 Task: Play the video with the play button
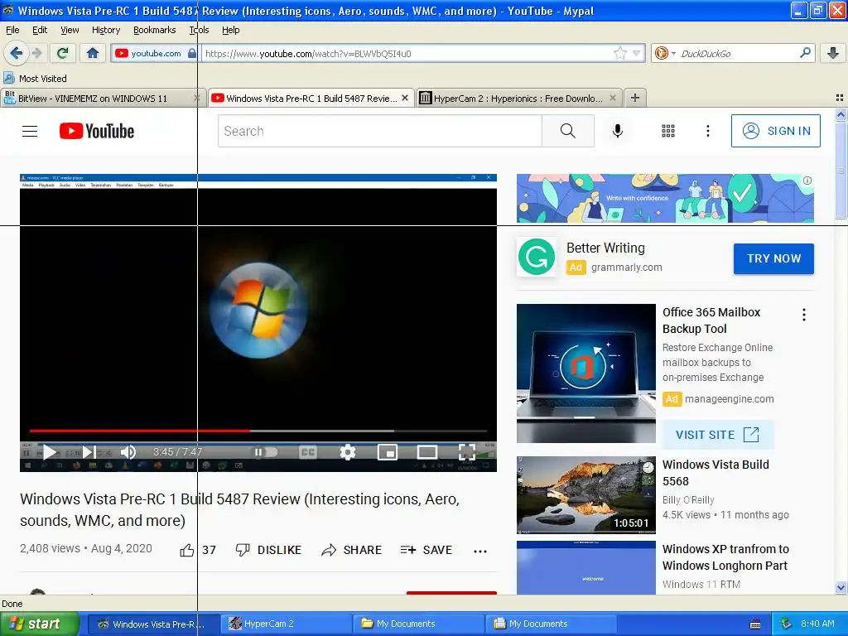(x=49, y=452)
